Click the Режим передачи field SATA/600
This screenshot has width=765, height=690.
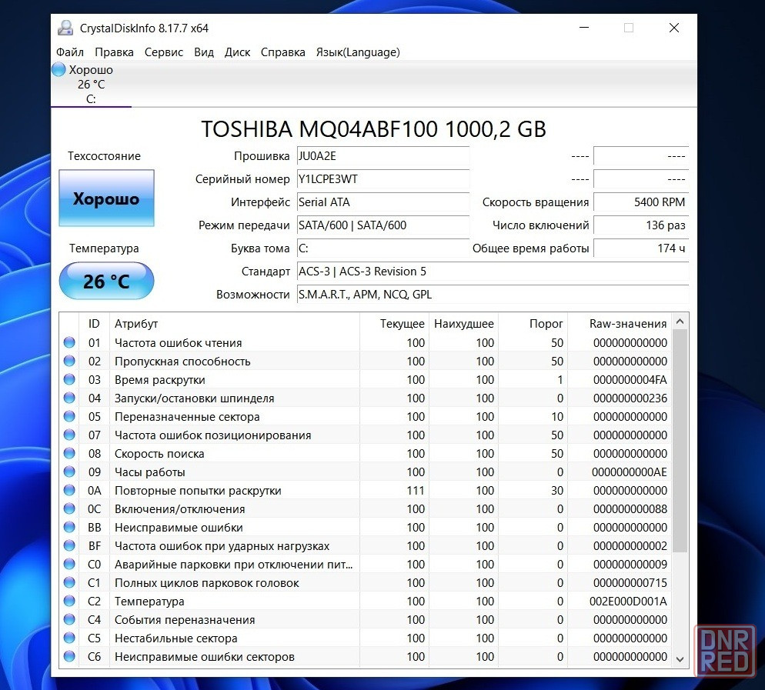pos(383,225)
